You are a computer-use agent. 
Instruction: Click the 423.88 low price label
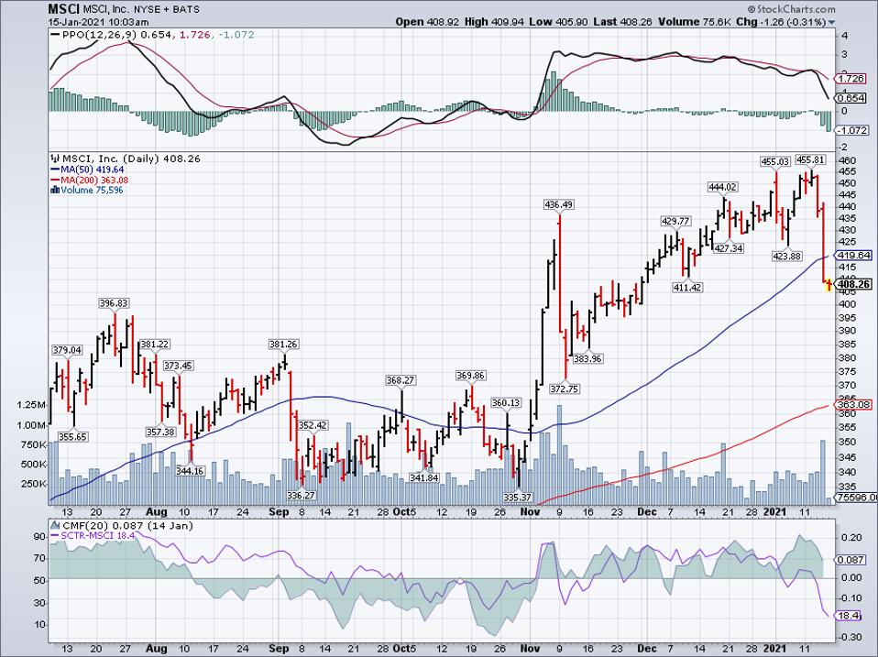pyautogui.click(x=787, y=257)
